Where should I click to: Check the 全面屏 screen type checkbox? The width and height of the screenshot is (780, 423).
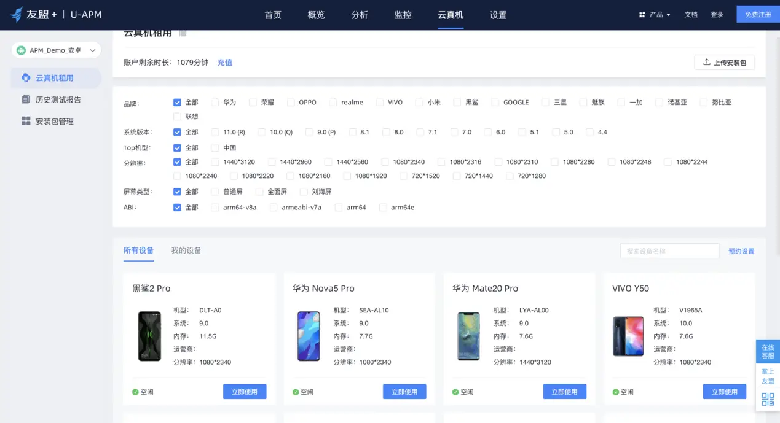pyautogui.click(x=259, y=192)
